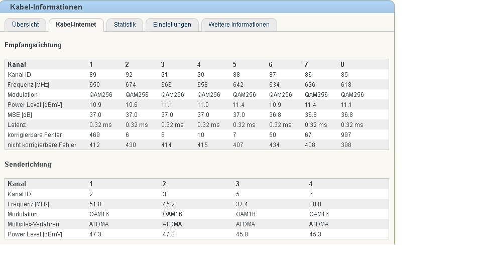This screenshot has width=482, height=271.
Task: Click the downstream Kanal ID value 92
Action: pos(129,75)
